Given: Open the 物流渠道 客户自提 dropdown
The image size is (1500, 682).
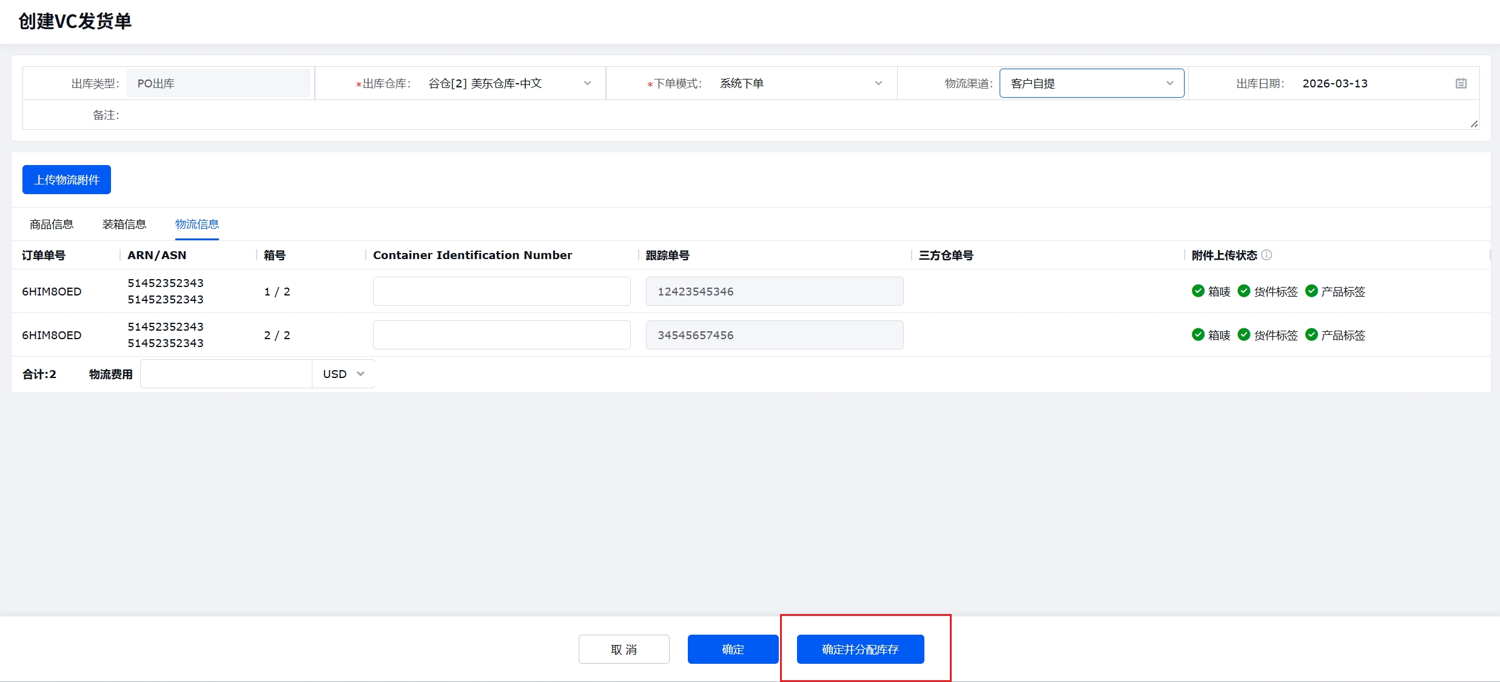Looking at the screenshot, I should click(x=1169, y=84).
